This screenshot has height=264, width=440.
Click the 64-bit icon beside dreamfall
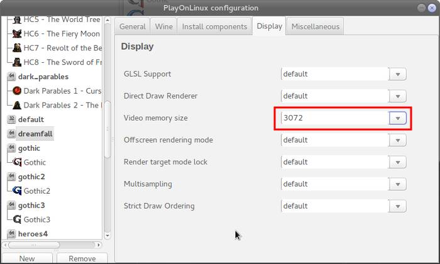pos(11,133)
